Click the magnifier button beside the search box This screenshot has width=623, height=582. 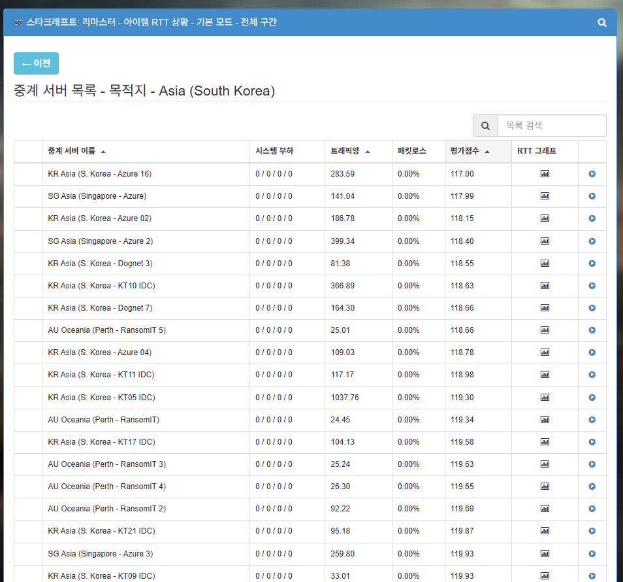click(485, 126)
